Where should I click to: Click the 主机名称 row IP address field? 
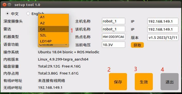click(x=163, y=21)
